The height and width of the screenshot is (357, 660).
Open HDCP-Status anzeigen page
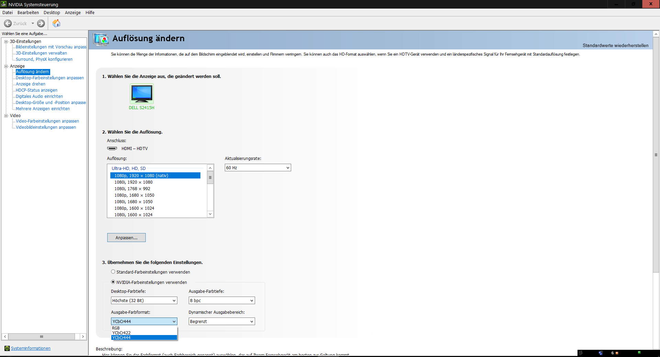(x=36, y=90)
